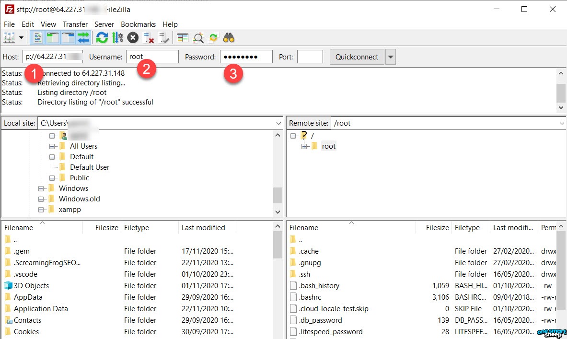Expand the Default folder in local tree
This screenshot has height=339, width=567.
click(52, 157)
